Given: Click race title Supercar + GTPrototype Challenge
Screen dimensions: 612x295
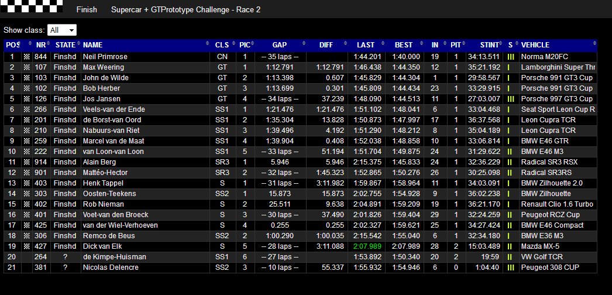Looking at the screenshot, I should (x=186, y=10).
